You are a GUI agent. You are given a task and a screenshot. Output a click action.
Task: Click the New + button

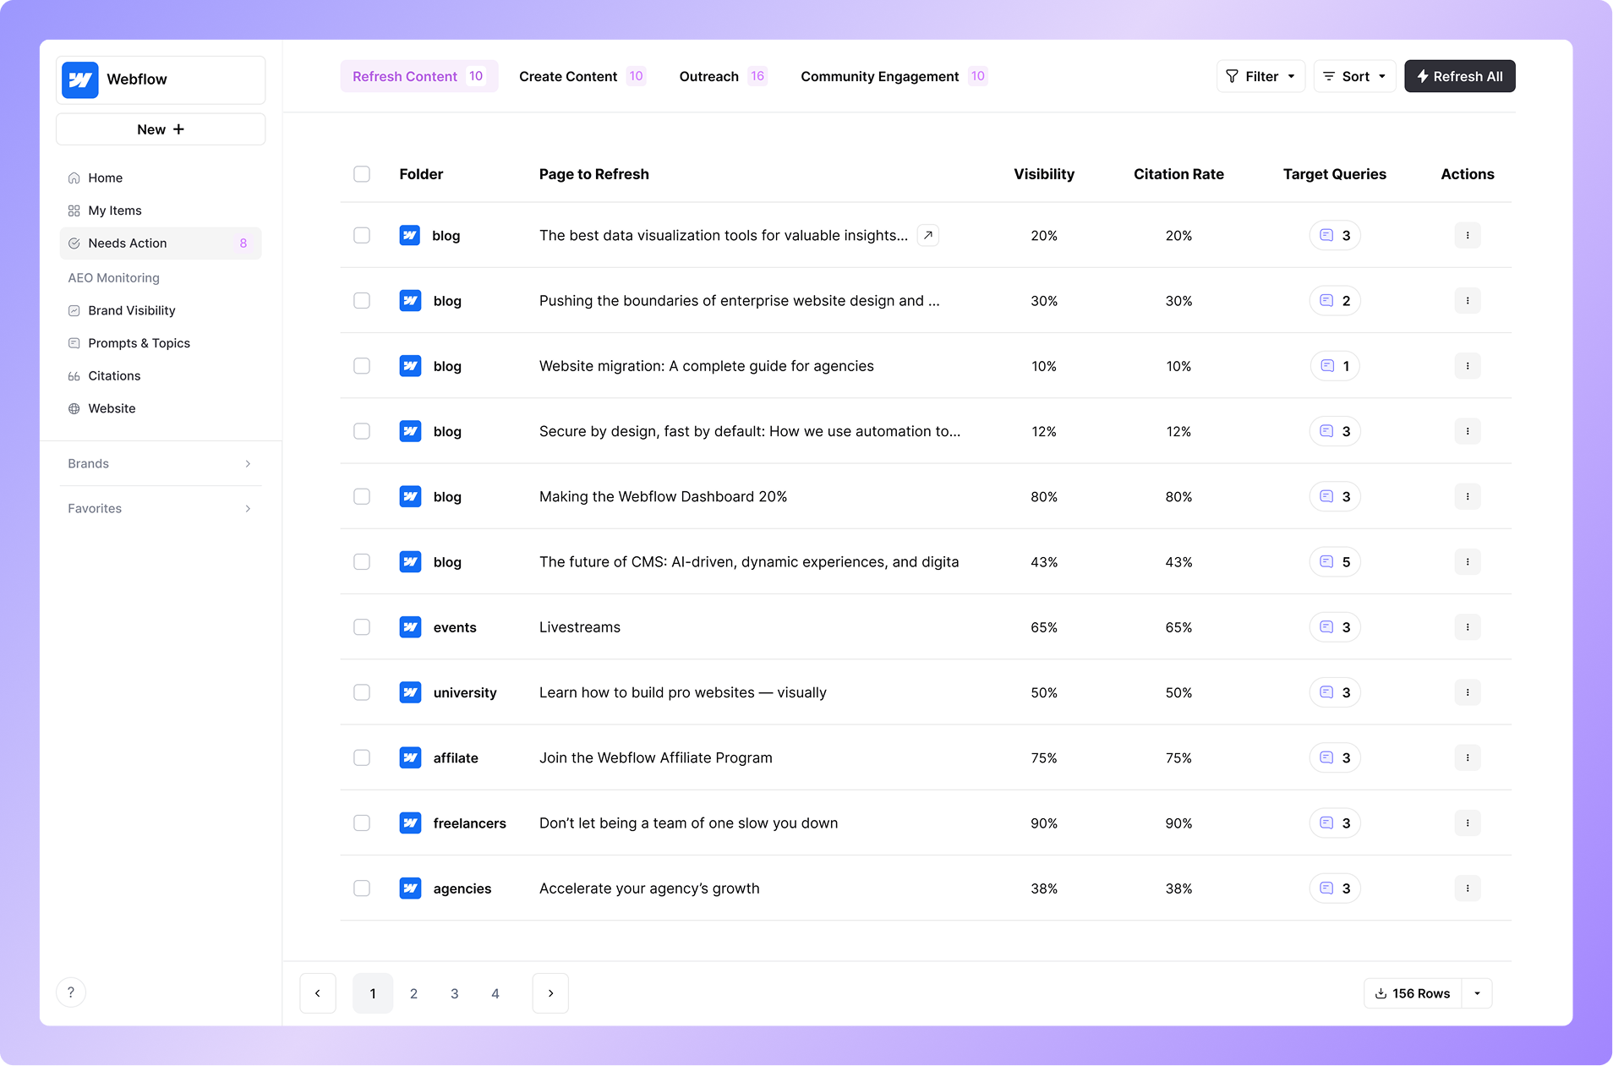tap(161, 129)
